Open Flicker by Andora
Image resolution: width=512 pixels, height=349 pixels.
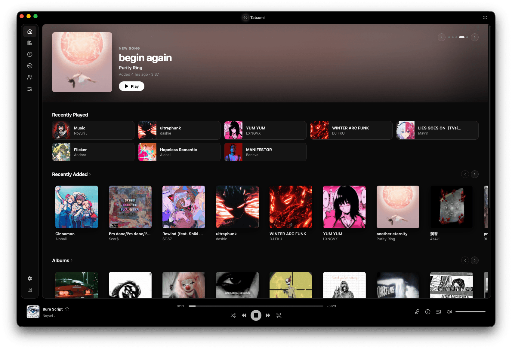(x=93, y=152)
